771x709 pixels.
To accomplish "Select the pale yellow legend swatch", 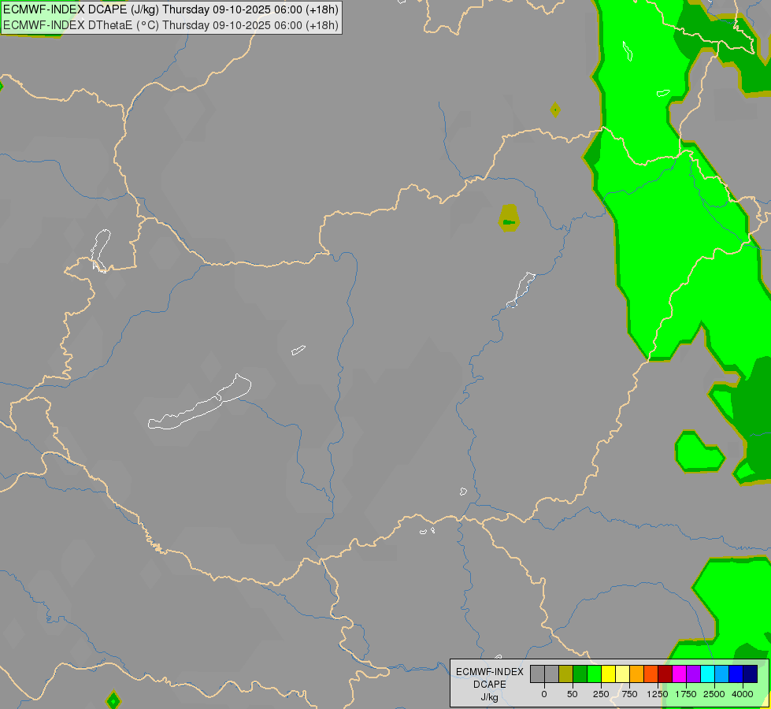I will pyautogui.click(x=623, y=674).
